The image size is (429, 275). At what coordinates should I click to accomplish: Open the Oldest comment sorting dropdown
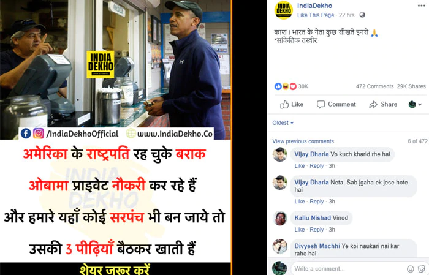pos(283,123)
